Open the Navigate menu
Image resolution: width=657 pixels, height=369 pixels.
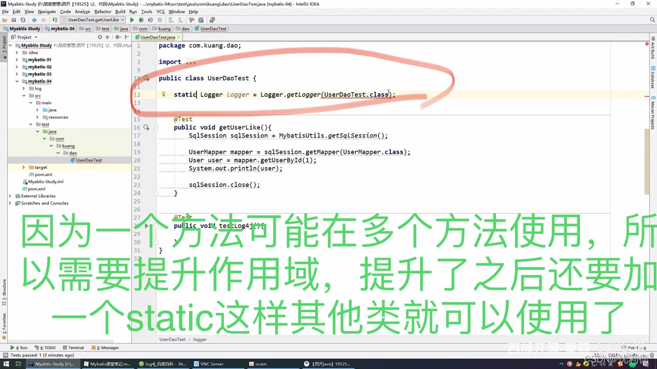(x=47, y=11)
